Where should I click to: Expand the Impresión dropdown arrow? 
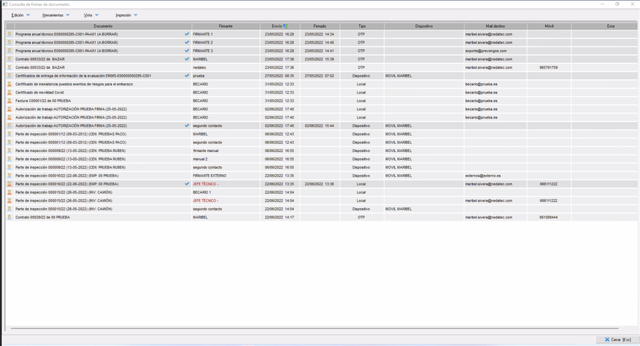click(135, 15)
